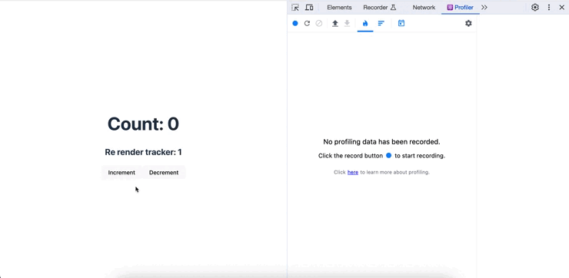Select the Profiler tab

click(460, 7)
